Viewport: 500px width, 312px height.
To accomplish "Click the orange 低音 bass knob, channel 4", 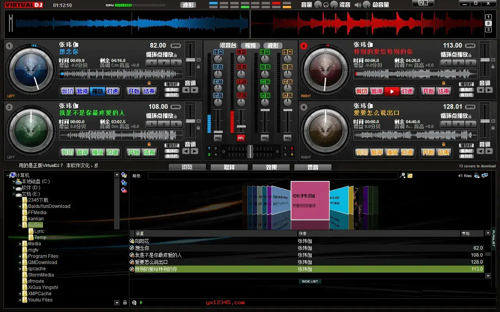I will pyautogui.click(x=287, y=102).
